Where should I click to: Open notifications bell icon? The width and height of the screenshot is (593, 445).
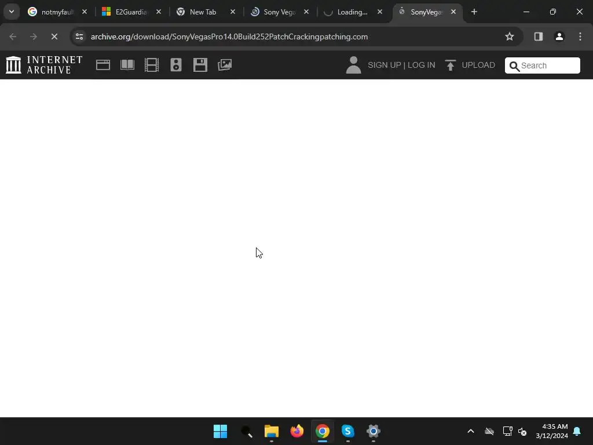(577, 431)
